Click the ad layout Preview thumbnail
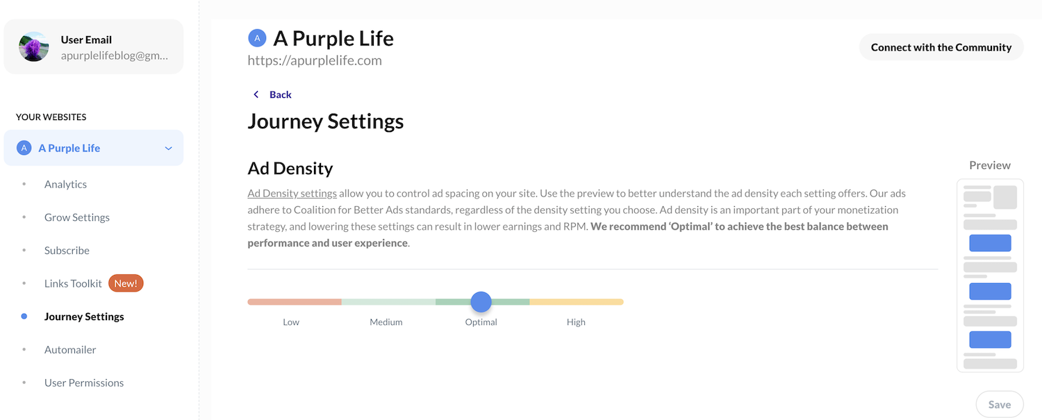 [990, 276]
